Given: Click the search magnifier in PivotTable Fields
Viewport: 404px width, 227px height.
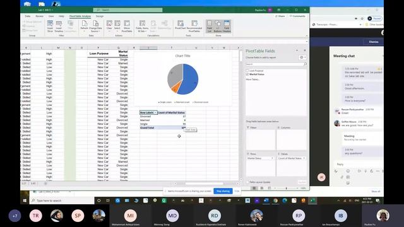Looking at the screenshot, I should point(306,64).
